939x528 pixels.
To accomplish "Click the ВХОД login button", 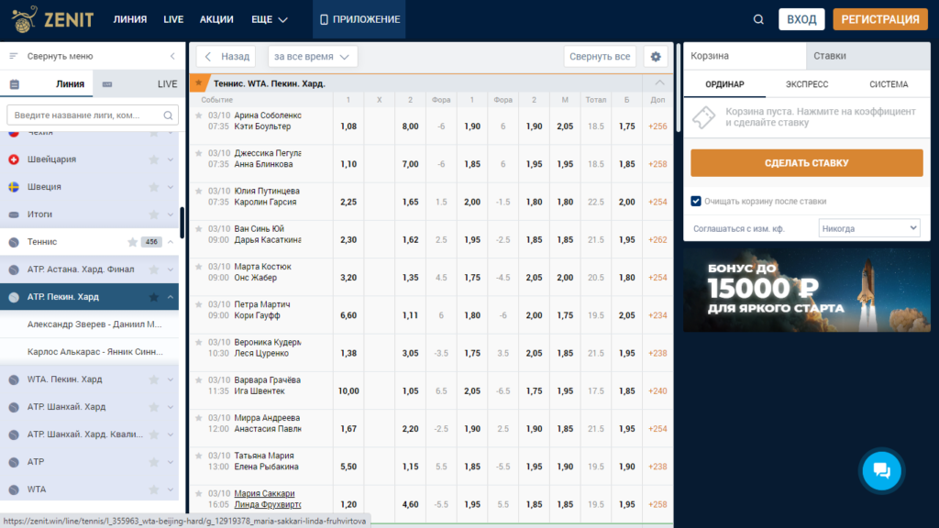I will coord(801,19).
